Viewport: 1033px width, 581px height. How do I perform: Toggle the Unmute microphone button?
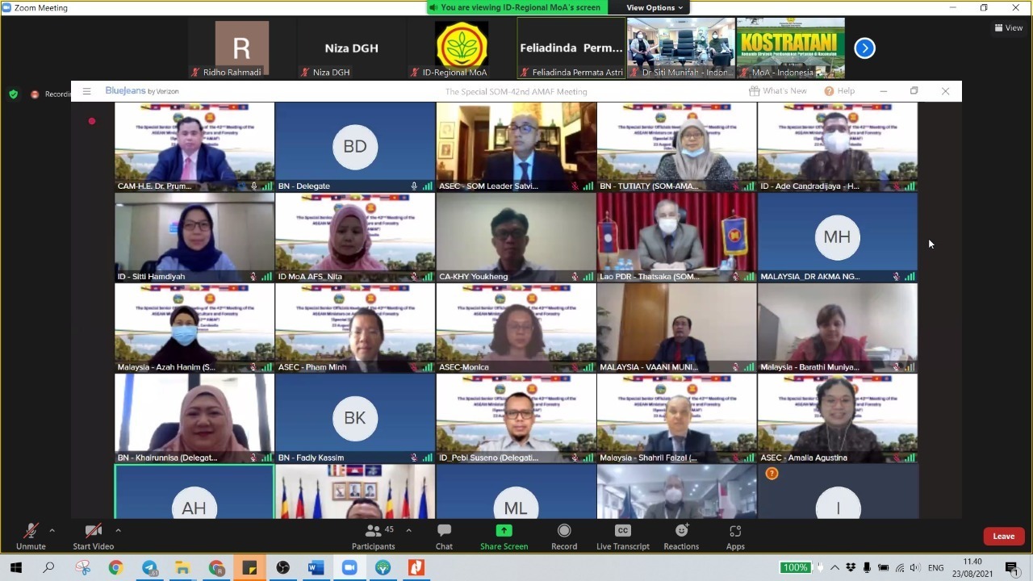(x=31, y=531)
